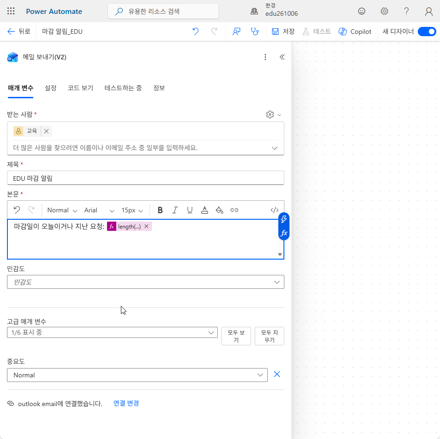
Task: Toggle HTML code view in editor
Action: click(x=275, y=210)
